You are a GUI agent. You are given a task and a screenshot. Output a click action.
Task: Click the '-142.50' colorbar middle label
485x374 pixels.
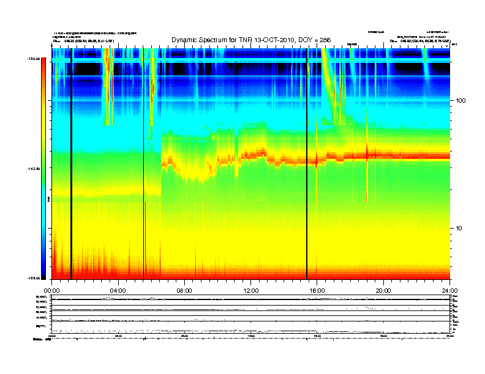[35, 169]
